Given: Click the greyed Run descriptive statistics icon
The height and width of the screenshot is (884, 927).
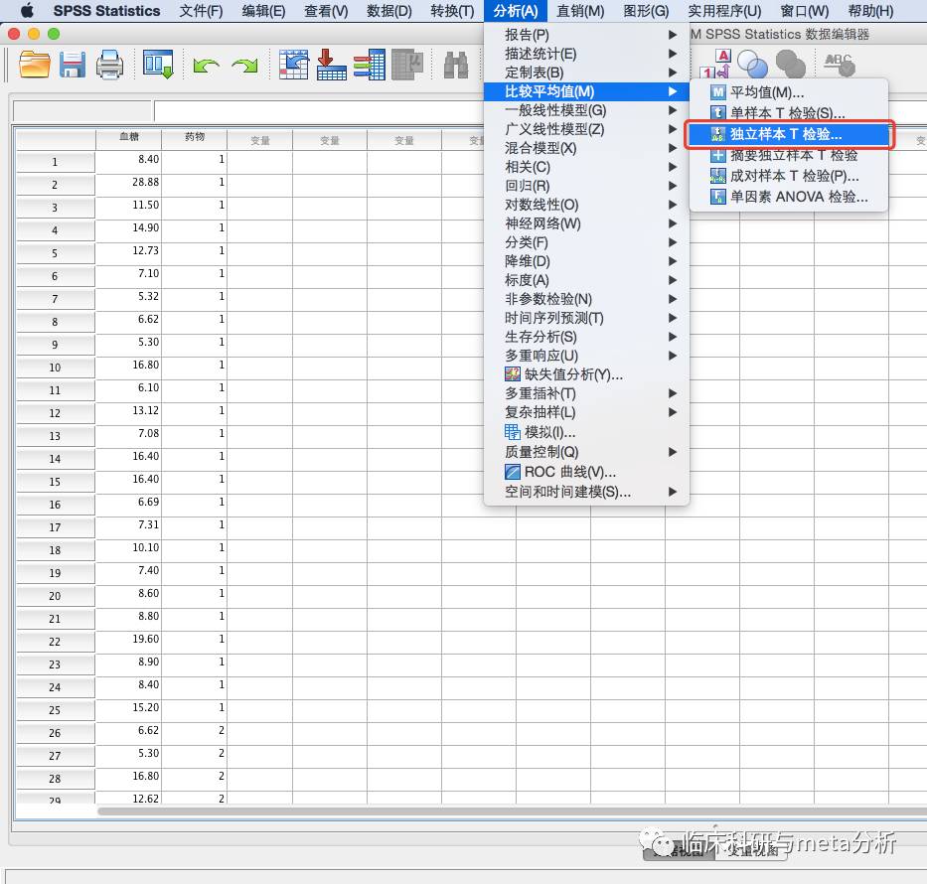Looking at the screenshot, I should (x=408, y=65).
